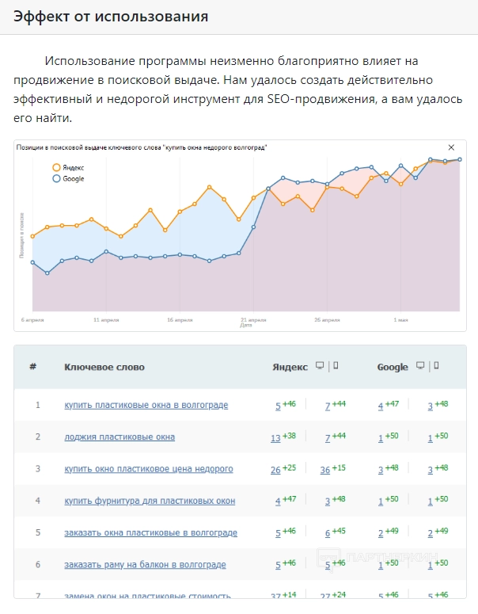
Task: Click the Яндекс position 36 link
Action: pyautogui.click(x=325, y=470)
